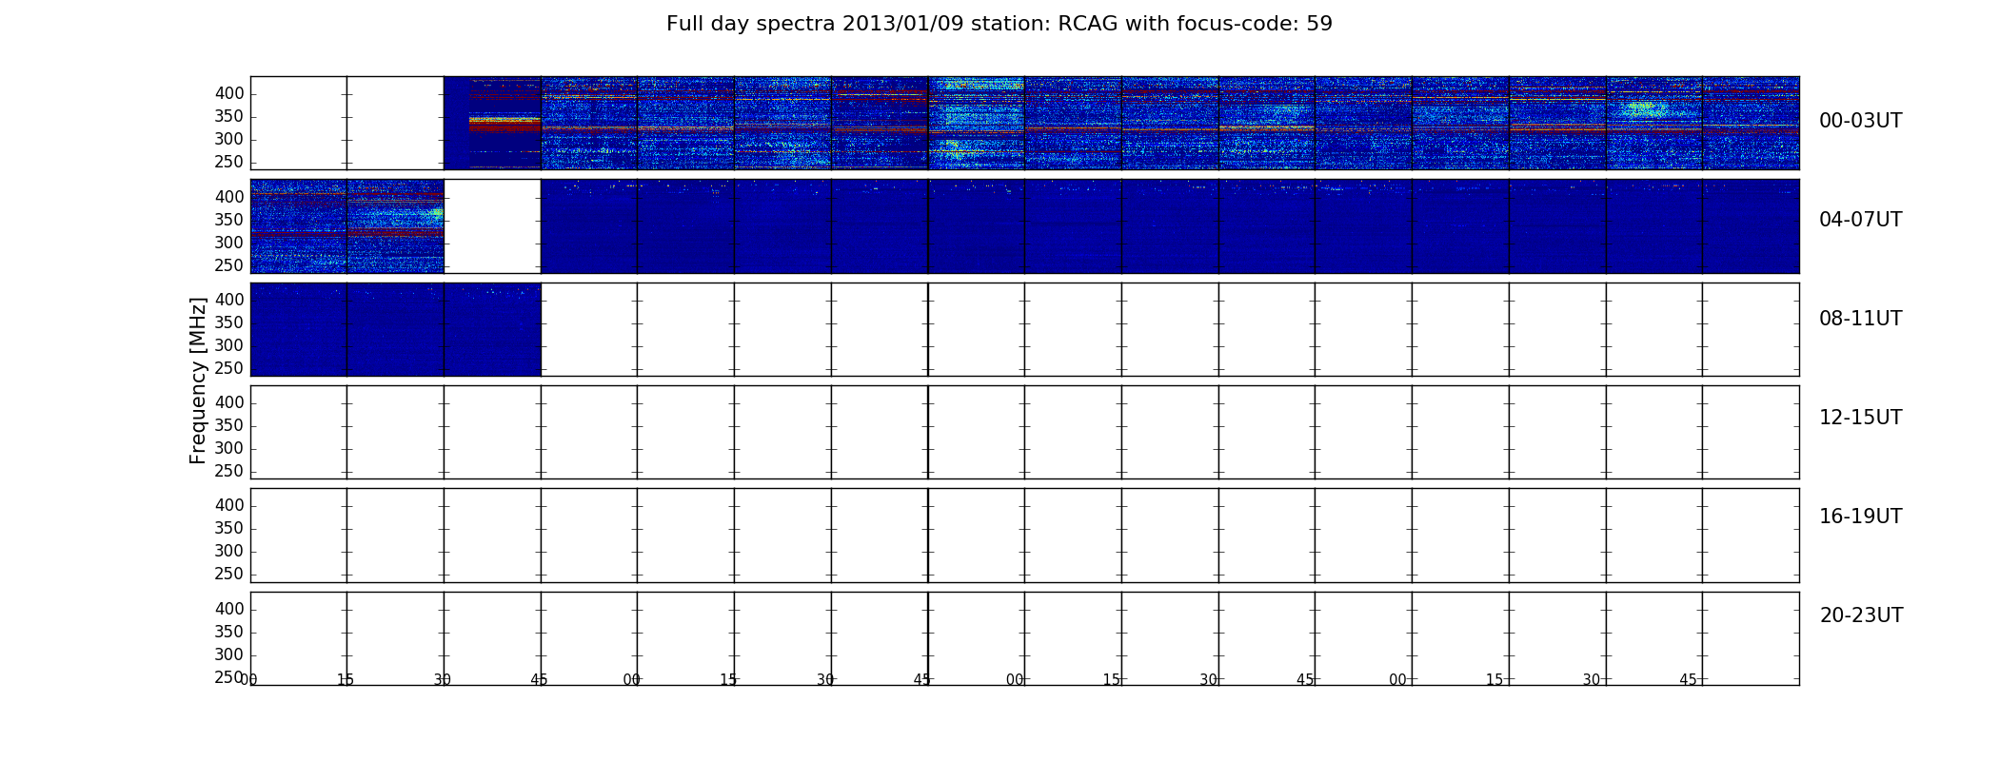Viewport: 1999px width, 761px height.
Task: Click the 400 tick in the 16-19UT row
Action: (228, 506)
